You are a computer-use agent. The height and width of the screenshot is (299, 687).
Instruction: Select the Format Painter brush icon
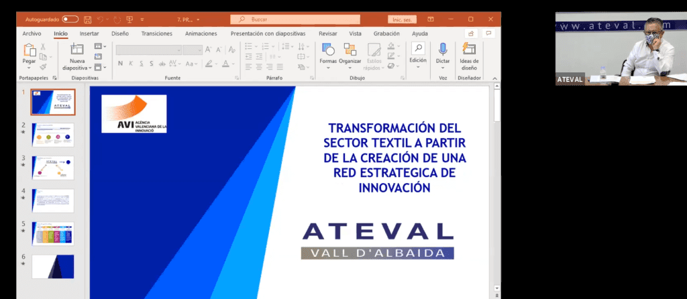43,67
